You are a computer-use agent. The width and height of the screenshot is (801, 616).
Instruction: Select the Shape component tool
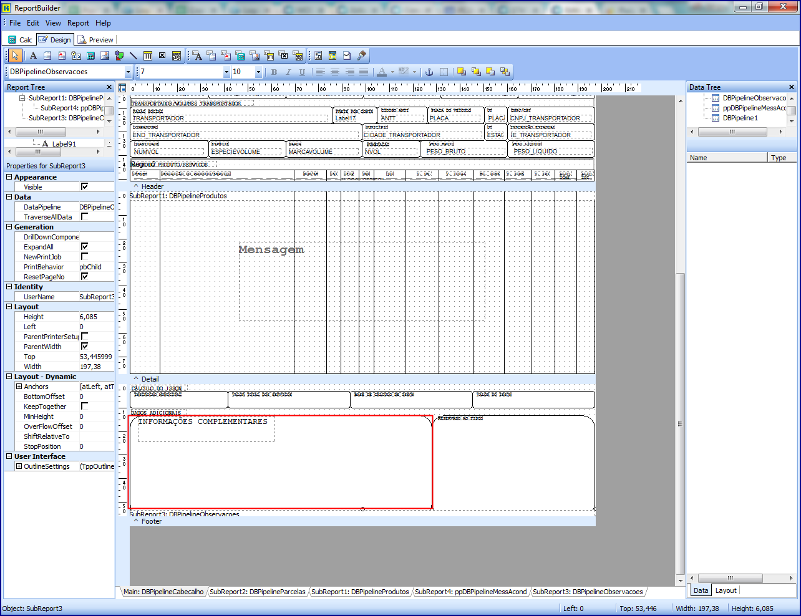[119, 55]
